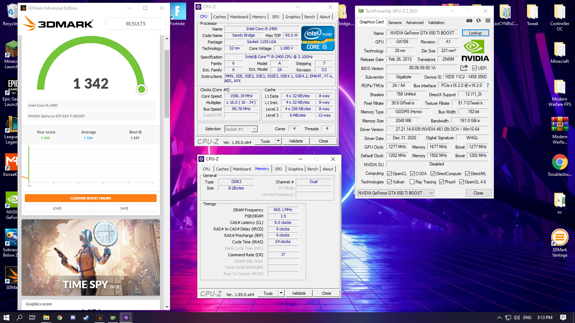
Task: Expand Tools dropdown arrow in bottom CPU-Z
Action: coord(281,293)
